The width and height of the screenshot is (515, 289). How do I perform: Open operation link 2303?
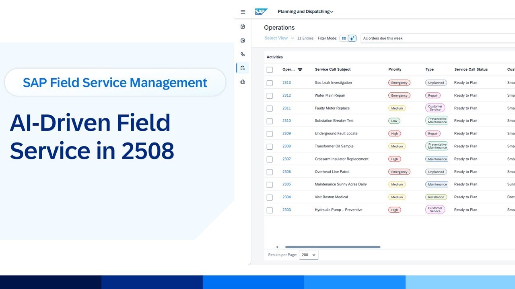(x=286, y=210)
